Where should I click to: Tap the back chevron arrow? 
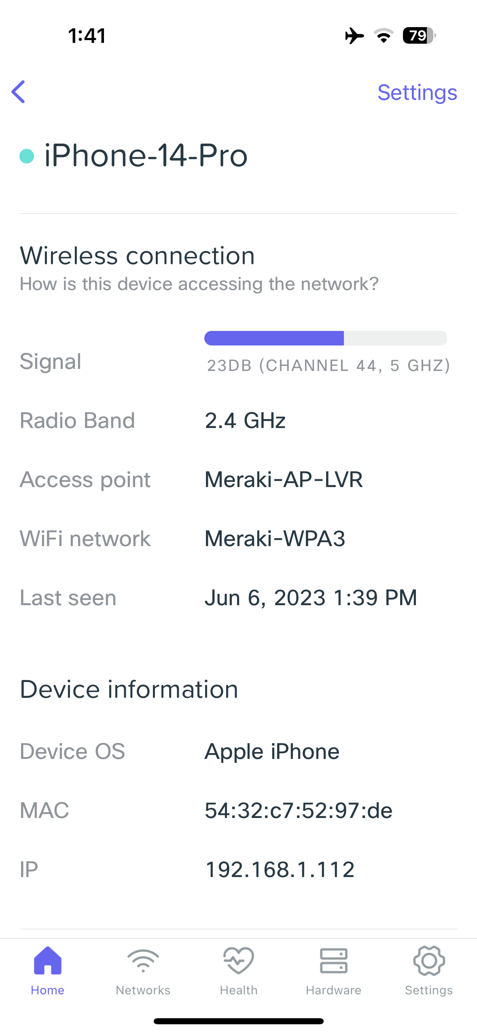point(19,92)
